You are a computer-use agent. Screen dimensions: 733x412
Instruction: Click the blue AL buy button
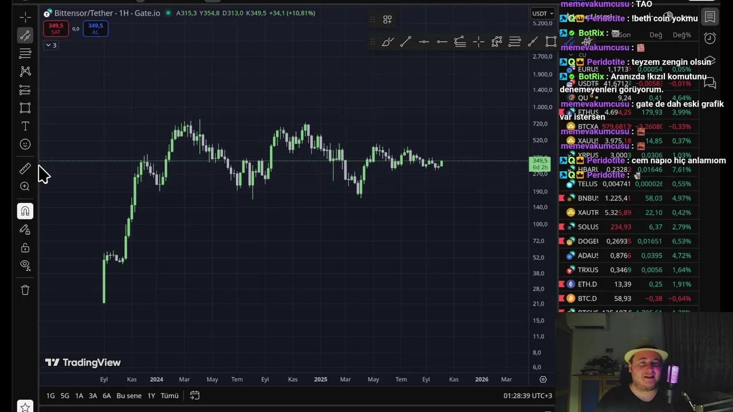pyautogui.click(x=96, y=29)
